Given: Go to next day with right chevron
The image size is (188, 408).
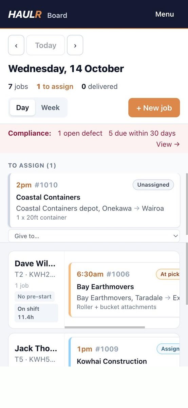Looking at the screenshot, I should pyautogui.click(x=75, y=45).
